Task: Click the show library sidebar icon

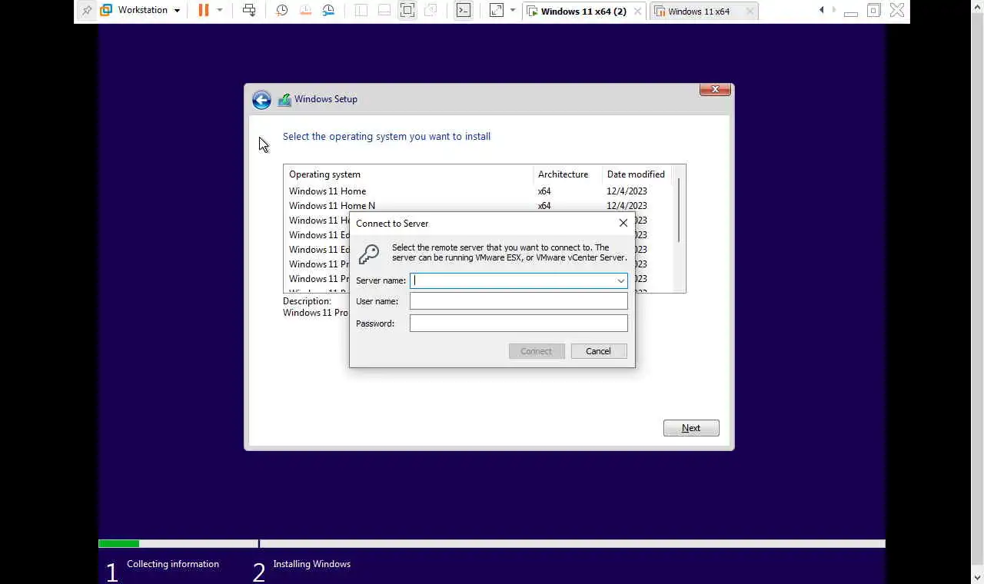Action: [361, 11]
